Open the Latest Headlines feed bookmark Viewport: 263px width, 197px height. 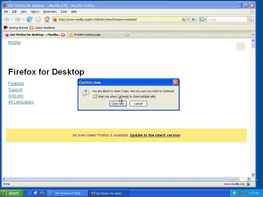[42, 28]
